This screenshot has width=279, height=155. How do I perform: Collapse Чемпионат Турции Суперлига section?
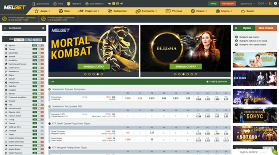click(x=50, y=89)
